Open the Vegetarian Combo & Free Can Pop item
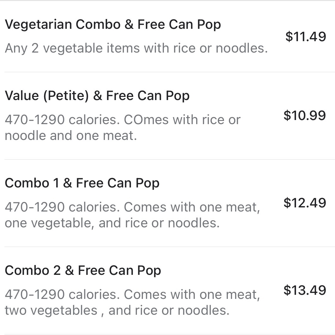 (113, 25)
